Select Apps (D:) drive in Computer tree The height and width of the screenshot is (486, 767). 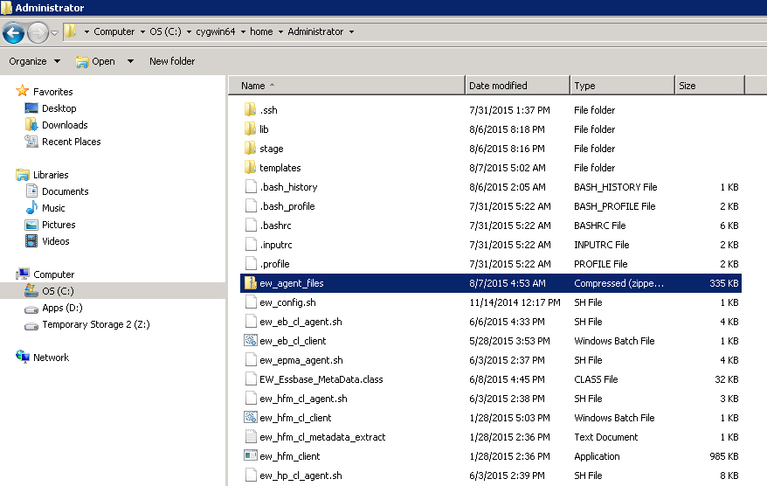point(62,308)
